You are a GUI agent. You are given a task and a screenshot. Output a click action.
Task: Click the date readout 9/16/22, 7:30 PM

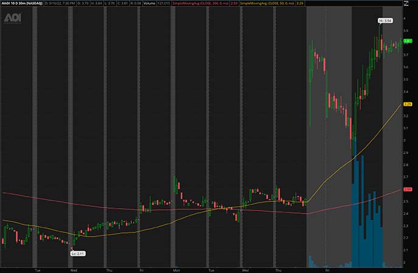click(x=60, y=4)
